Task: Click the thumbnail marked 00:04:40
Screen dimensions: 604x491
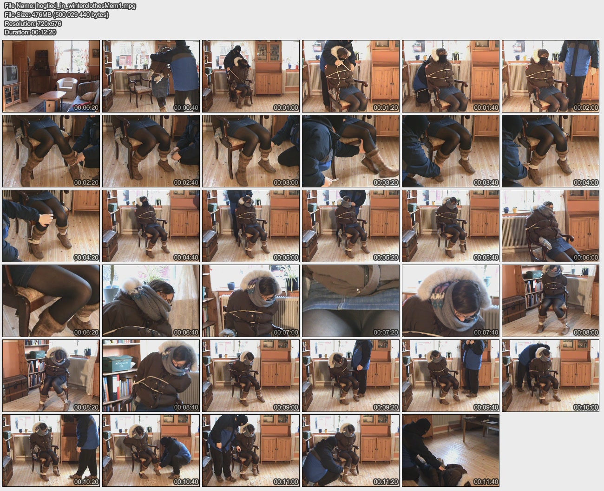Action: click(151, 226)
